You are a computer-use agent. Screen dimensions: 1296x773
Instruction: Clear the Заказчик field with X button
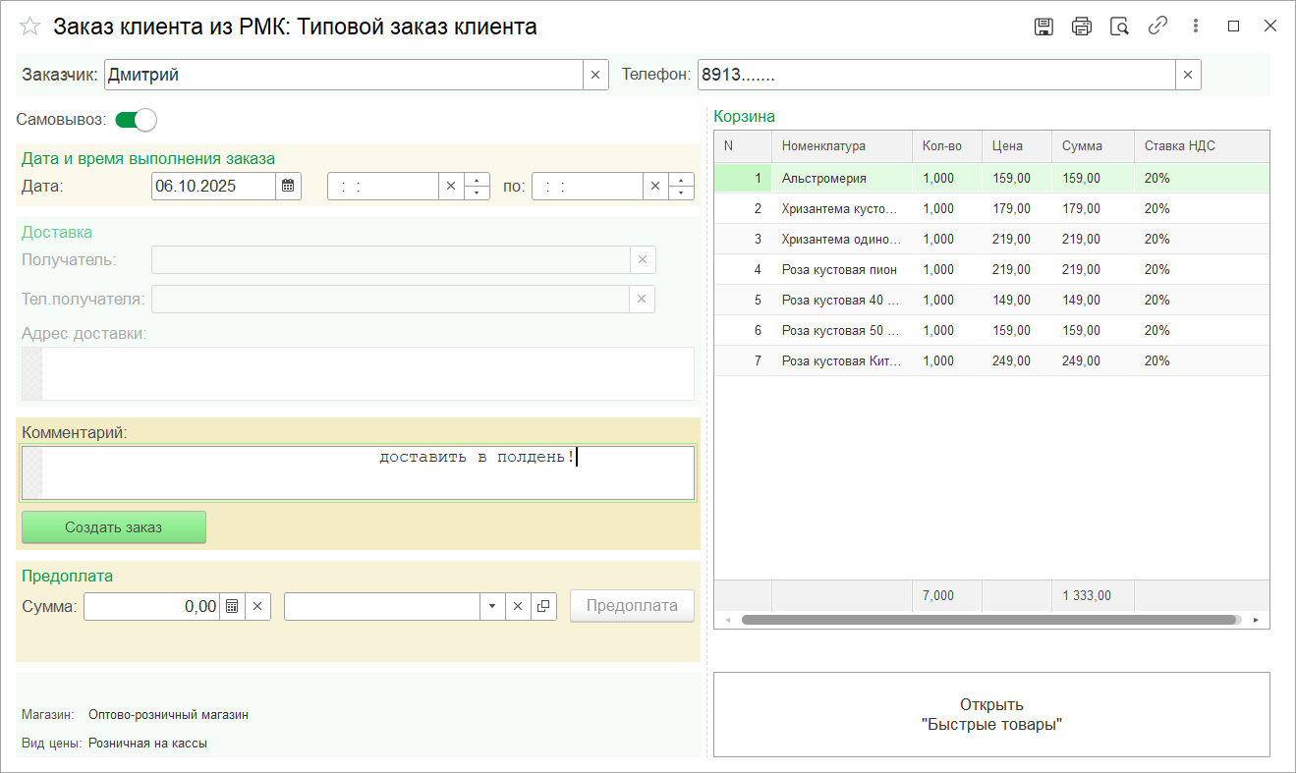point(595,75)
